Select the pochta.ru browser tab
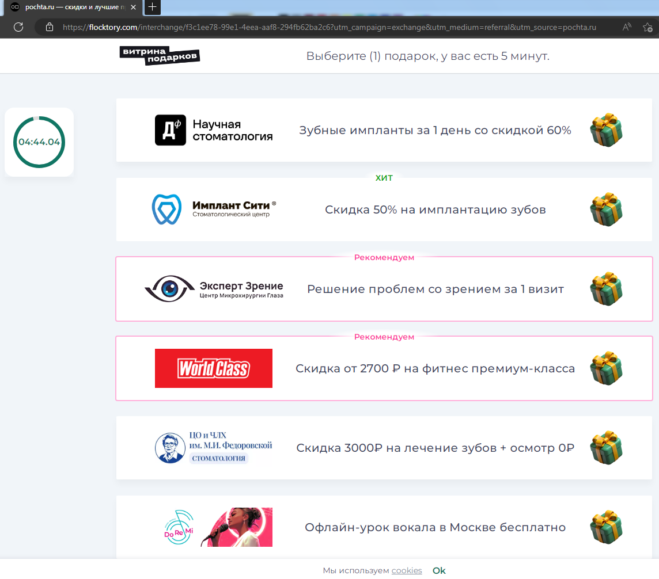Image resolution: width=659 pixels, height=579 pixels. click(x=72, y=7)
